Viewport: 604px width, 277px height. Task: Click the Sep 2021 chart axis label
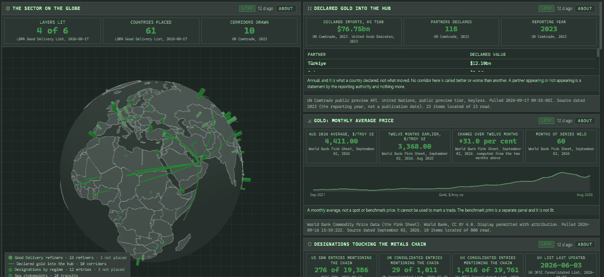pyautogui.click(x=318, y=195)
